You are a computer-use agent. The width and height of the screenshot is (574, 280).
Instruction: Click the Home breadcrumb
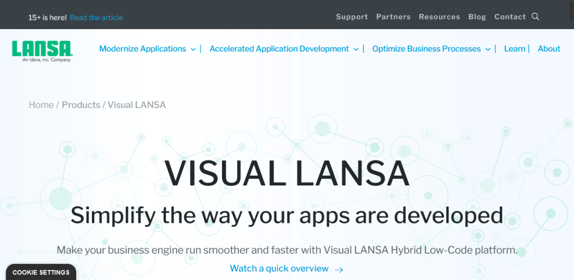41,105
